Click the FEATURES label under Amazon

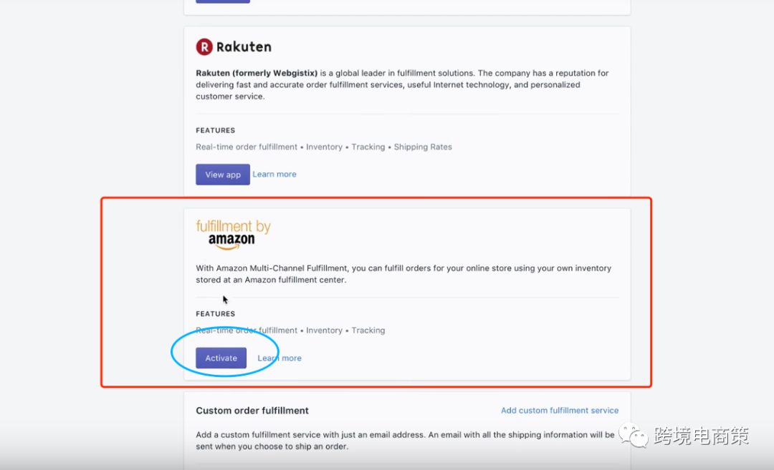tap(215, 314)
